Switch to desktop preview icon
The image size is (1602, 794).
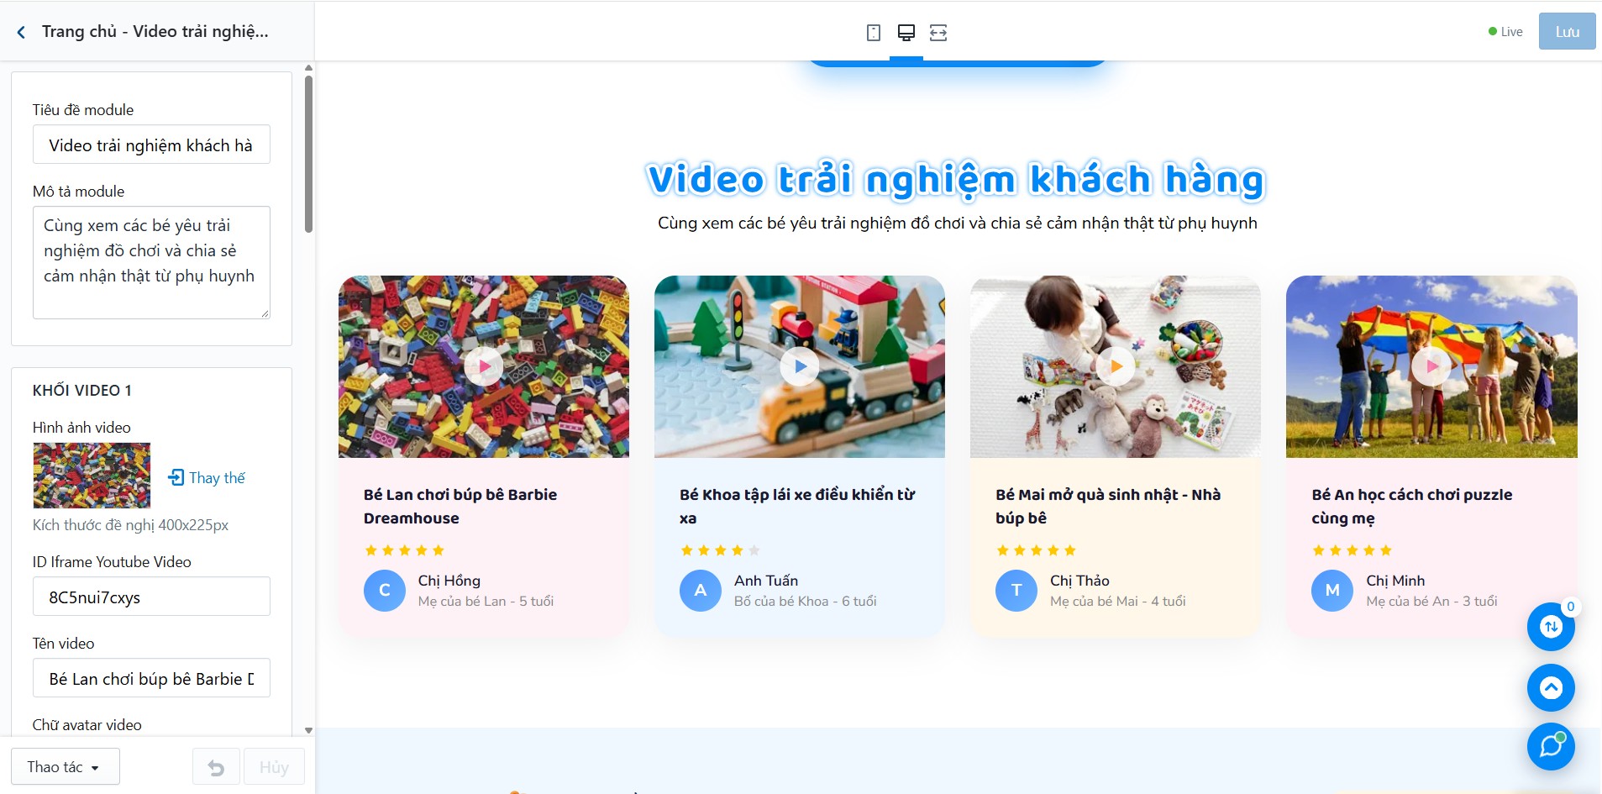pos(906,33)
